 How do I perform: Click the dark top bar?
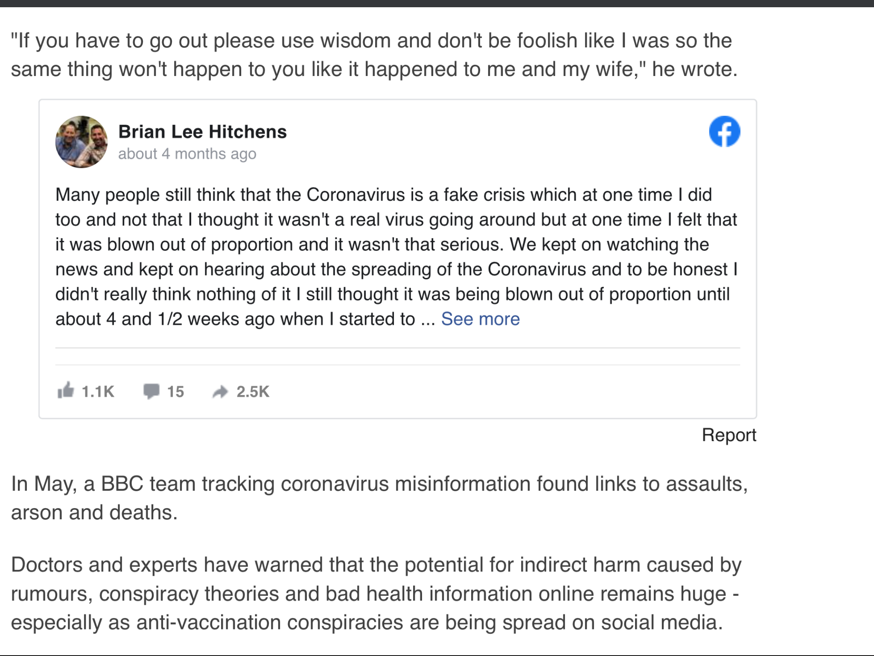437,3
